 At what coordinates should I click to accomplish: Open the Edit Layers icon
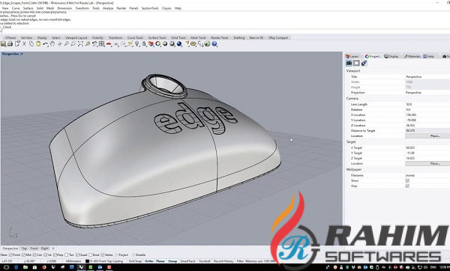click(151, 44)
